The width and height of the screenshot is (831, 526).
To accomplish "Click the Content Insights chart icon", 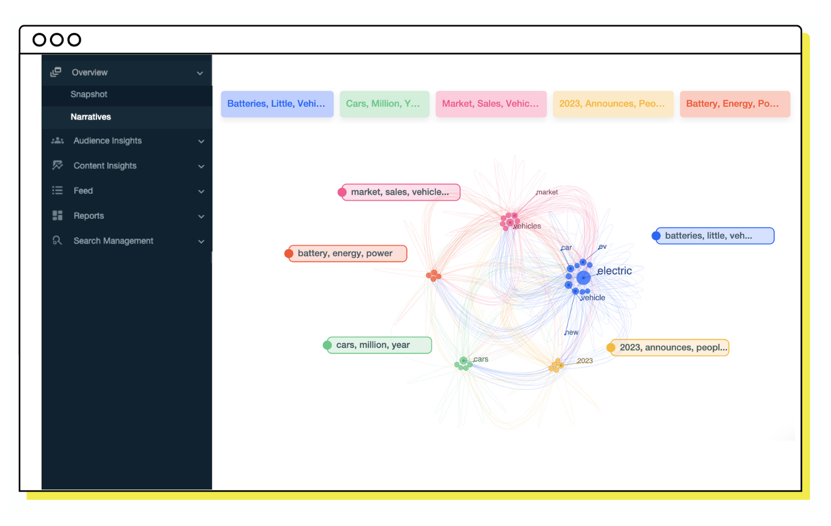I will 57,166.
